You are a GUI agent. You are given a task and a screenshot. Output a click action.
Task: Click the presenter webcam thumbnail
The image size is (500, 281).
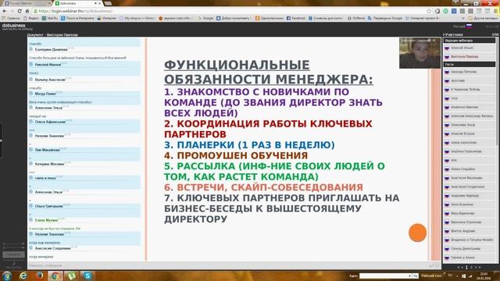[x=420, y=53]
